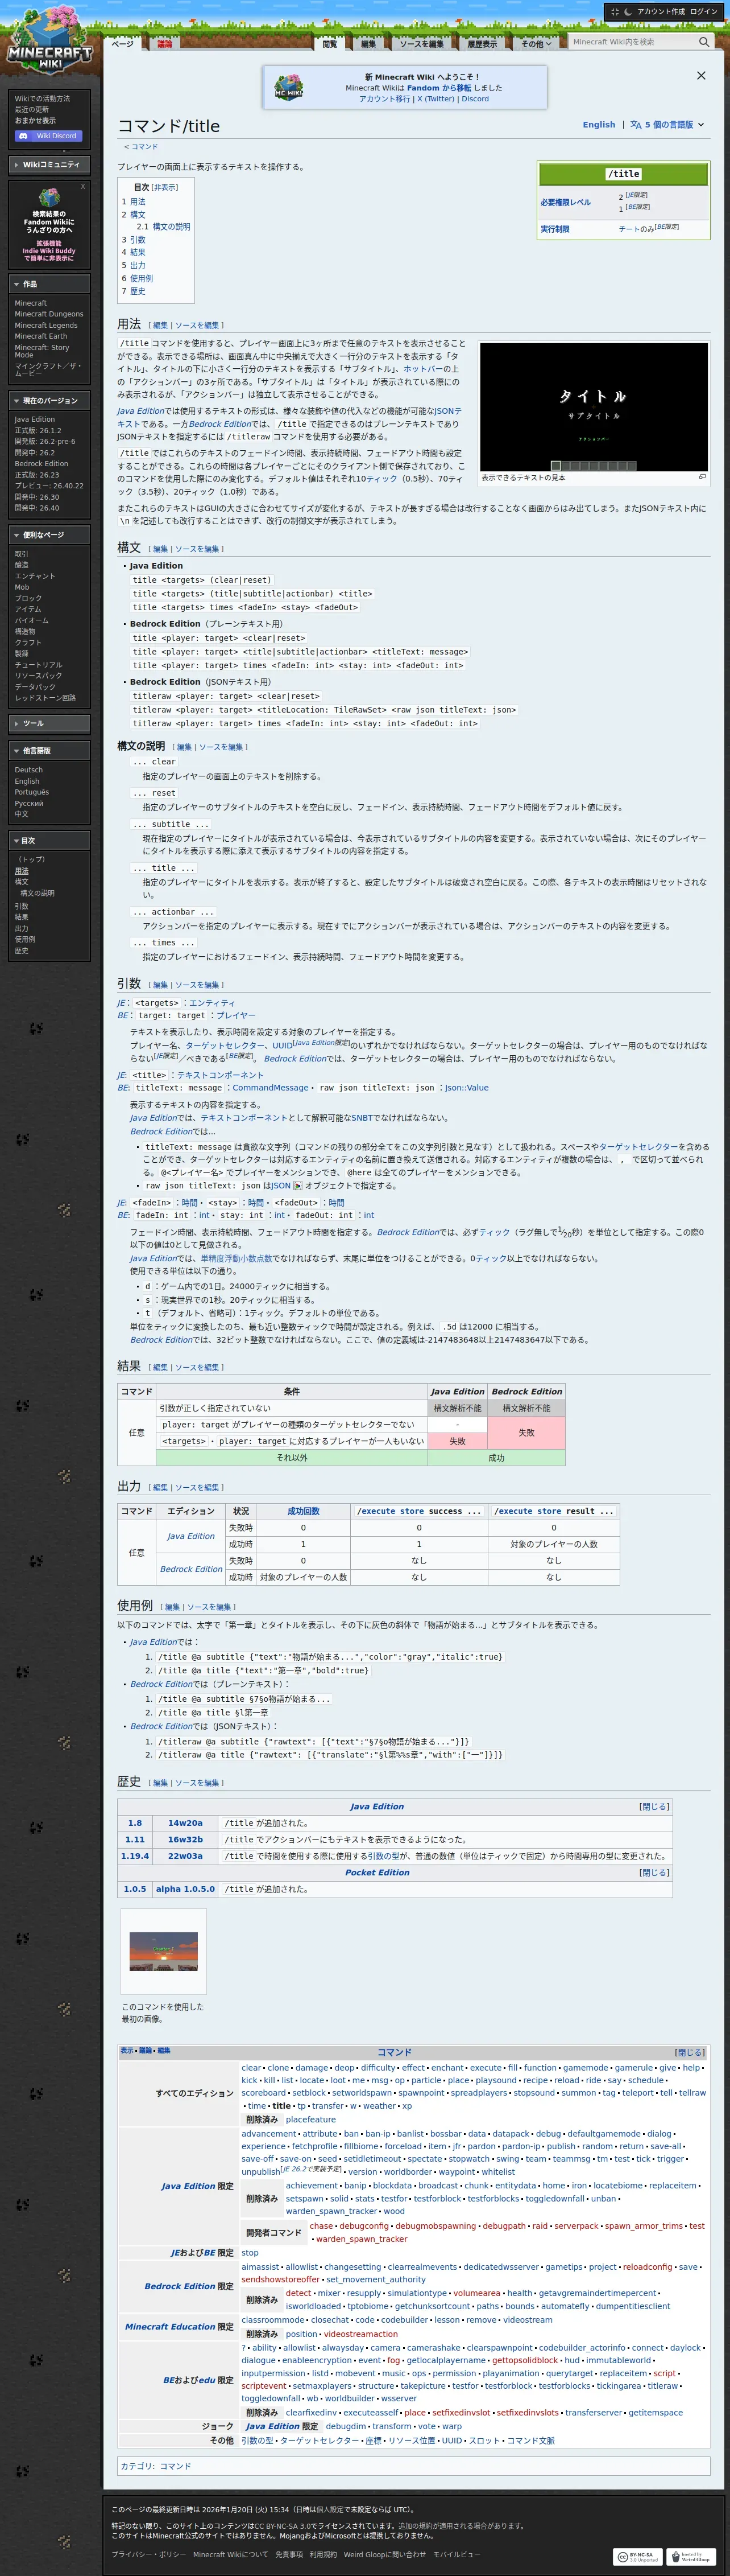Open the モバイルビュー footer link
This screenshot has width=730, height=2576.
457,2554
